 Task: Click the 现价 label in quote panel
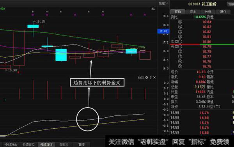(174, 72)
